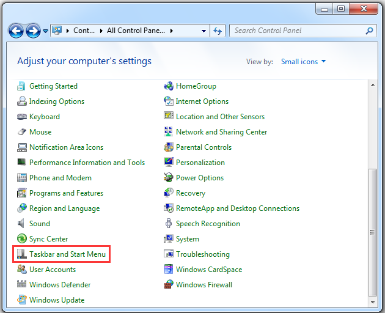Click the Recovery icon
Viewport: 385px width, 313px height.
click(169, 193)
